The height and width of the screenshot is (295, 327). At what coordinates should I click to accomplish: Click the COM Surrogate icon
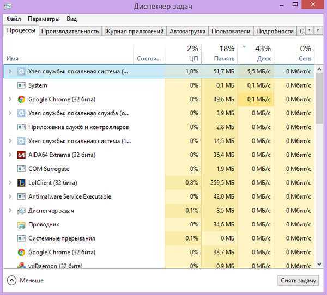21,169
